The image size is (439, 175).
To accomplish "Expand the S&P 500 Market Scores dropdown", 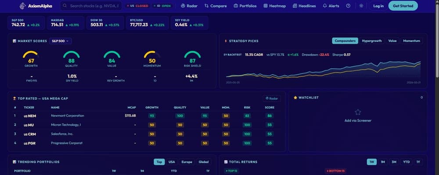I will (x=60, y=41).
